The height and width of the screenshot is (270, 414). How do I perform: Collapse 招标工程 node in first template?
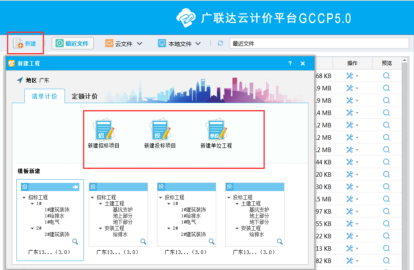[24, 197]
